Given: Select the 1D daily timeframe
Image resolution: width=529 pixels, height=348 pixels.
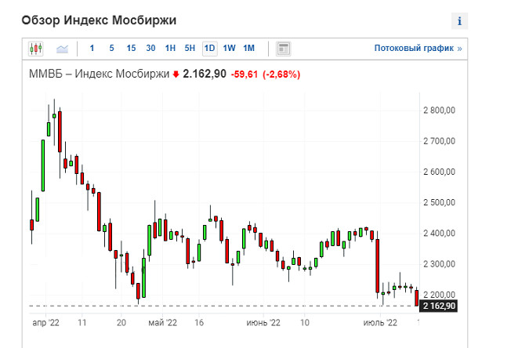Looking at the screenshot, I should click(x=209, y=49).
